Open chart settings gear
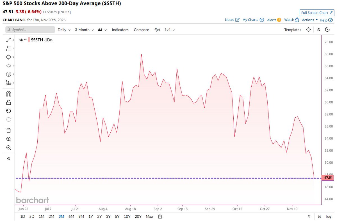Image resolution: width=337 pixels, height=221 pixels. point(309,29)
